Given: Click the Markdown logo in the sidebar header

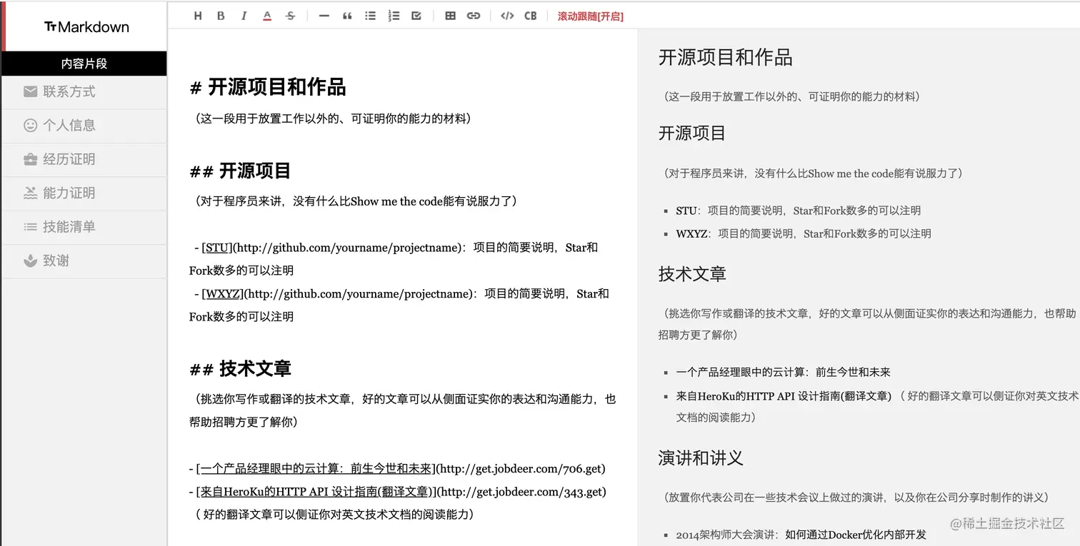Looking at the screenshot, I should click(86, 27).
